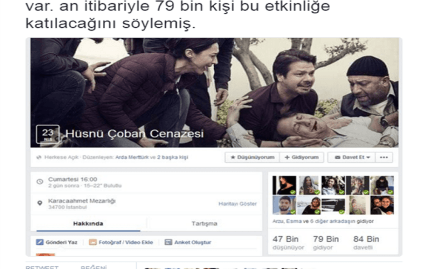Click the Gidiyorum (Going) button
Image resolution: width=428 pixels, height=269 pixels.
pos(301,158)
